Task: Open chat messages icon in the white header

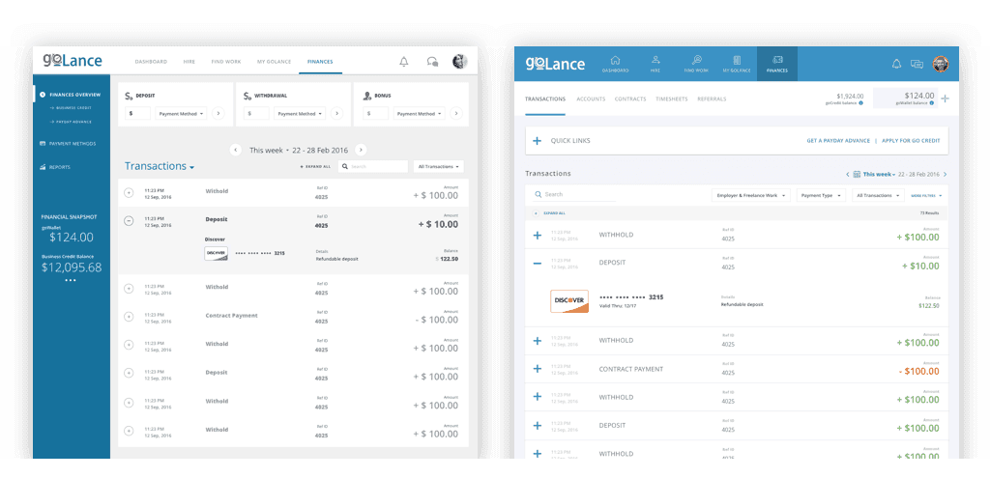Action: click(432, 62)
